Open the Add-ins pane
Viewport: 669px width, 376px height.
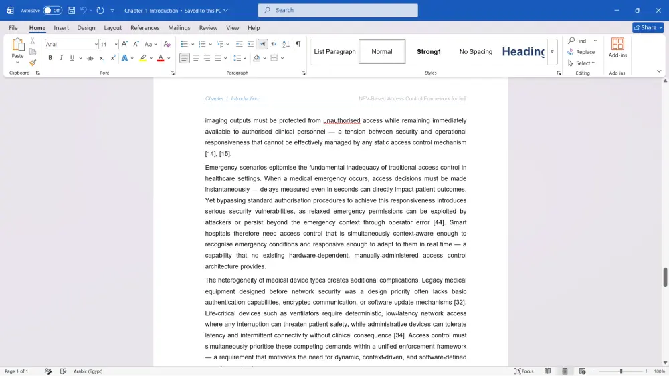pos(617,48)
